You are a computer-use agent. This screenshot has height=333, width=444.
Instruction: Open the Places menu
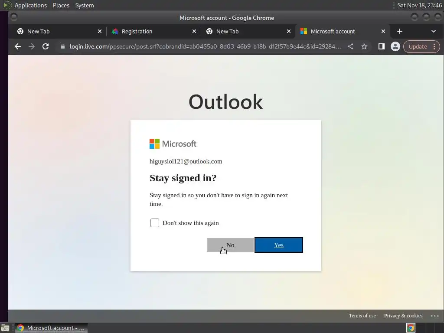tap(61, 5)
